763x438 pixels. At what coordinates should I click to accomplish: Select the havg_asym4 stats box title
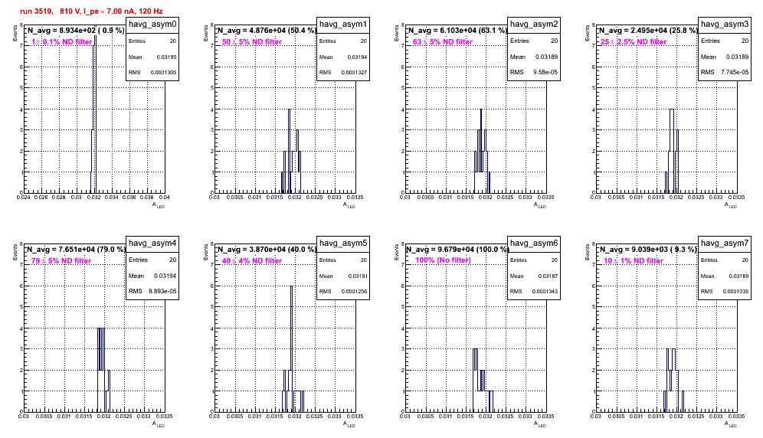pyautogui.click(x=152, y=244)
